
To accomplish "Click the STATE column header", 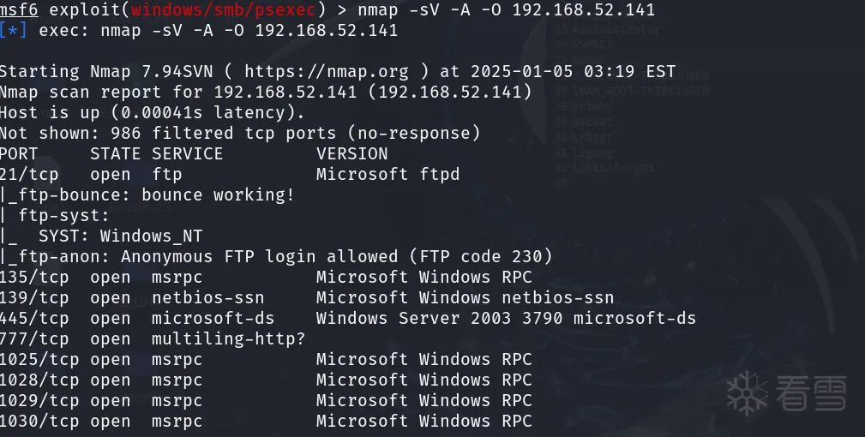I will click(116, 154).
